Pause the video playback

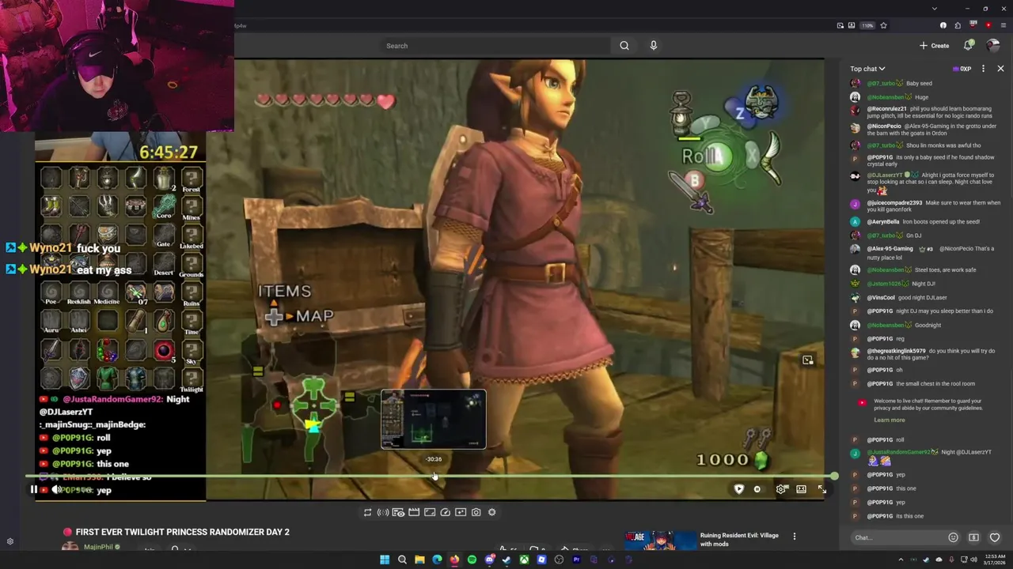33,490
